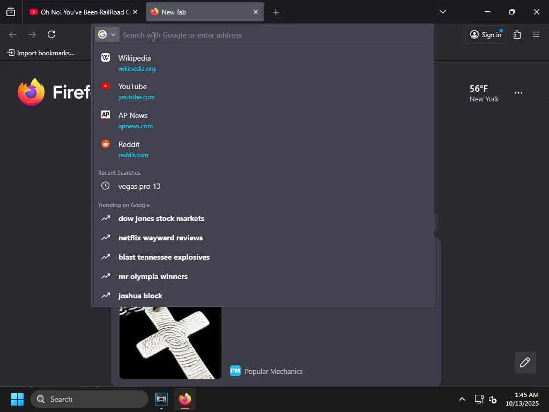Click the YouTube play favicon in suggestions
Viewport: 549px width, 412px height.
coord(106,86)
